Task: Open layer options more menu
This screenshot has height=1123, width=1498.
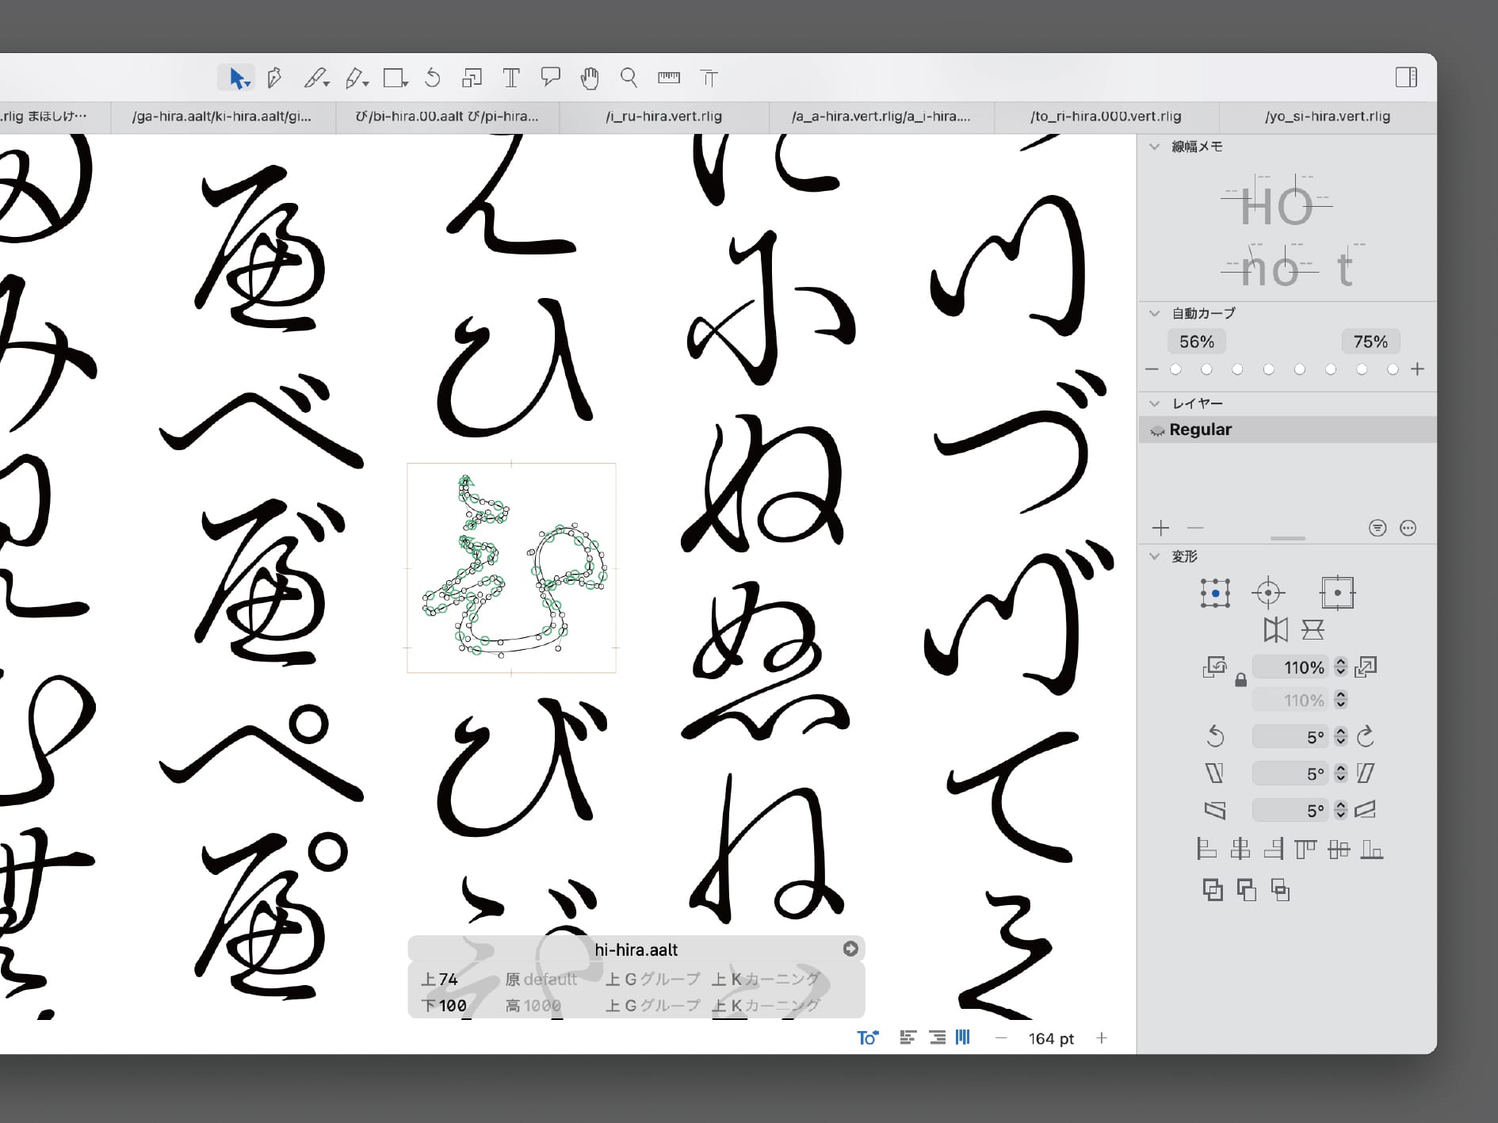Action: pyautogui.click(x=1408, y=528)
